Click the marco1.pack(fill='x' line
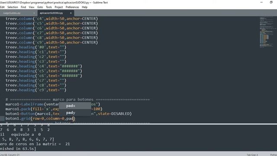The height and width of the screenshot is (156, 277). (54, 109)
